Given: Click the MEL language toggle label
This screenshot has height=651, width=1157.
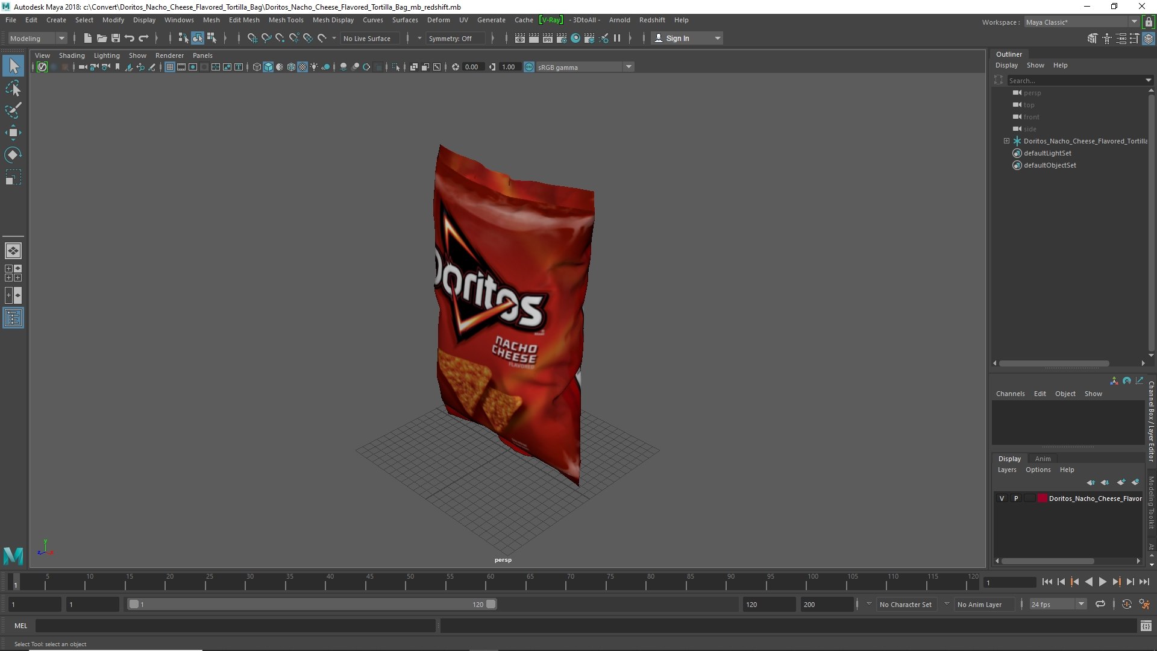Looking at the screenshot, I should click(21, 626).
